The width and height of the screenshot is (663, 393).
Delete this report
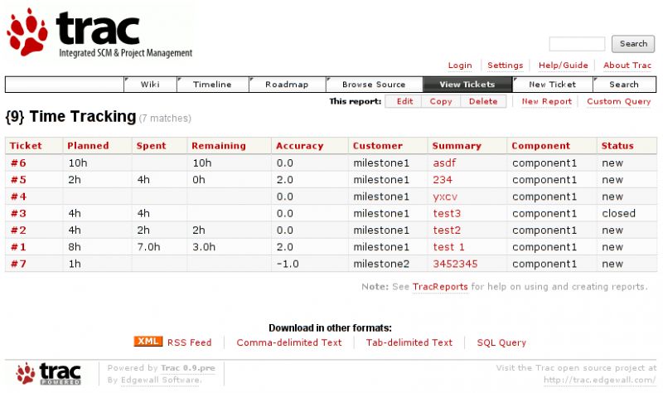click(x=483, y=101)
